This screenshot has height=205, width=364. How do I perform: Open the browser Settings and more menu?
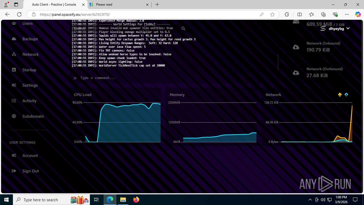click(x=347, y=14)
